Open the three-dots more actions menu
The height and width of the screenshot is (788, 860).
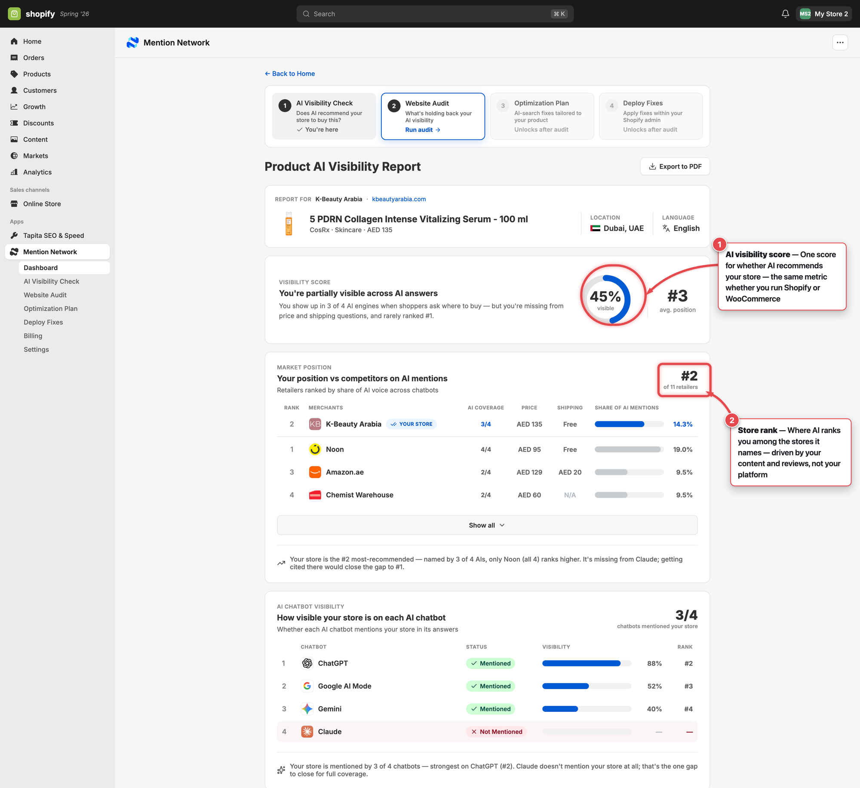click(x=840, y=43)
